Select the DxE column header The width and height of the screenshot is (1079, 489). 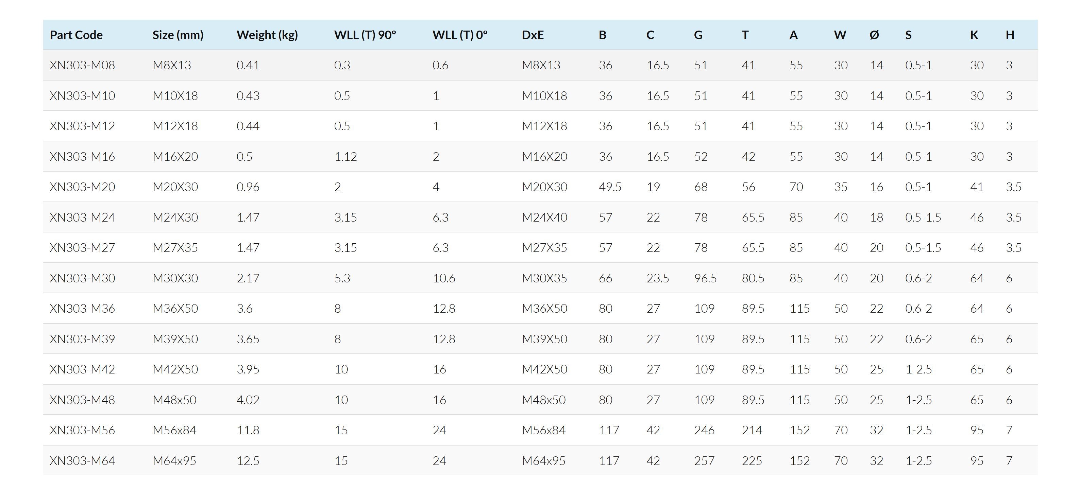click(x=533, y=35)
